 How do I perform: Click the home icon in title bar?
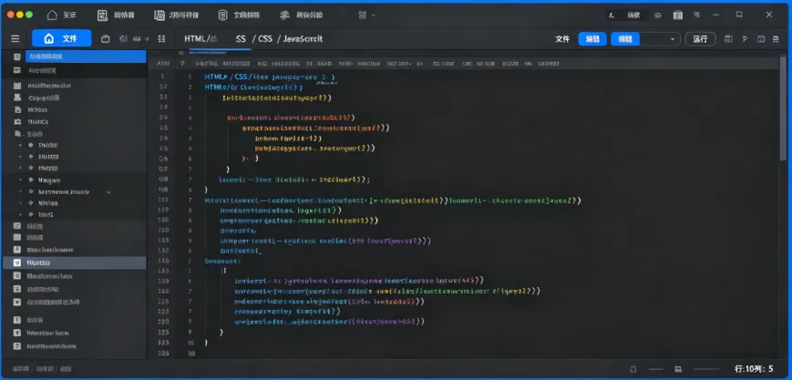point(52,15)
